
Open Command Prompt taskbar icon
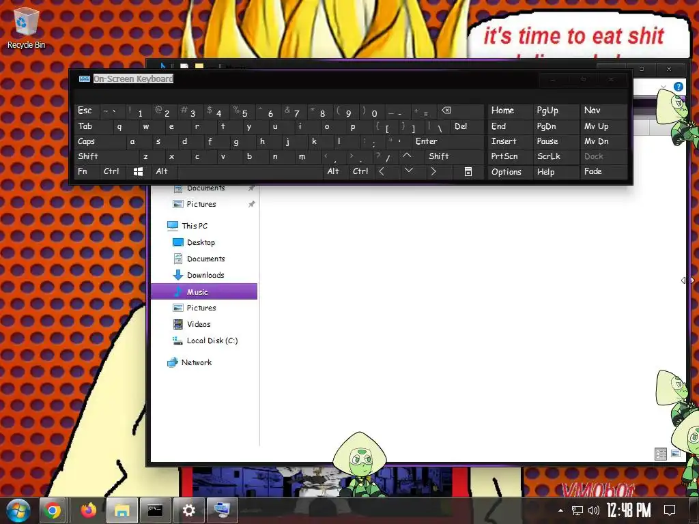(155, 510)
